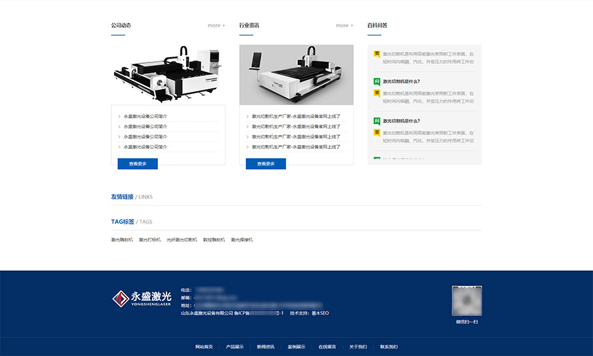Open first 激光切割机是什么? question
Screen dimensions: 593x356
click(401, 82)
